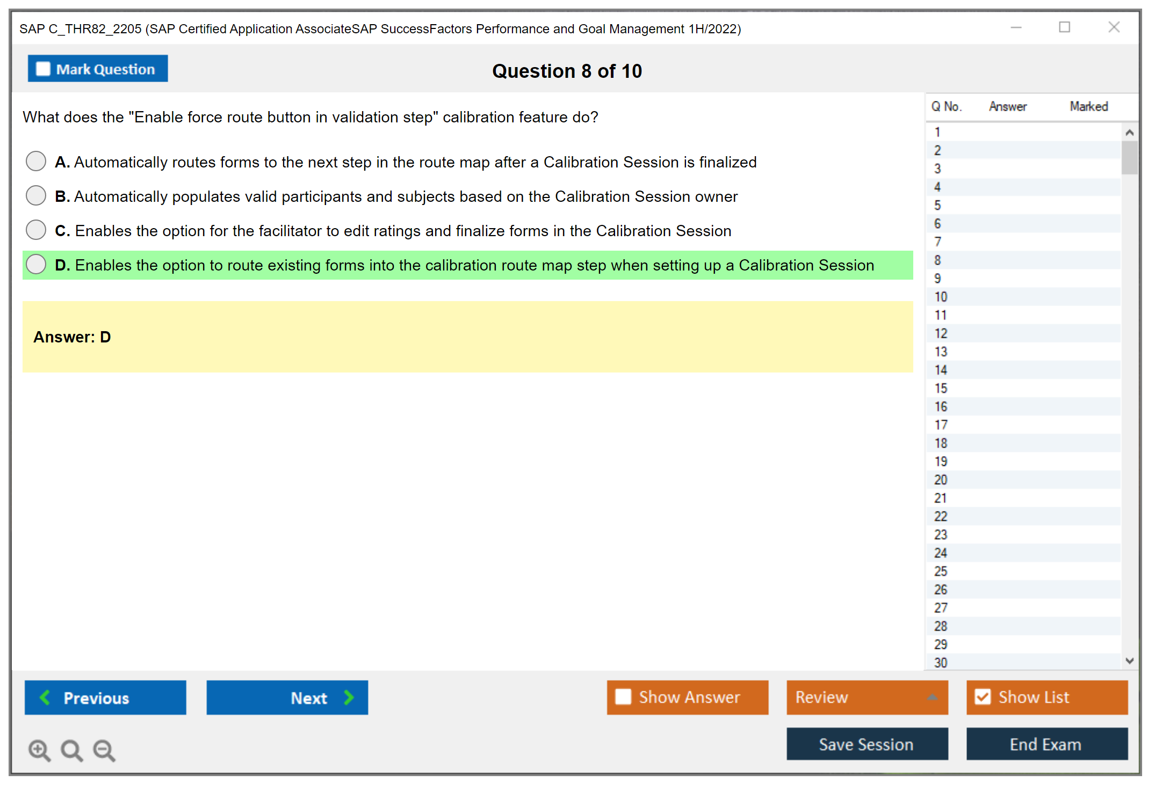
Task: Jump to question 15 in the list
Action: click(941, 388)
